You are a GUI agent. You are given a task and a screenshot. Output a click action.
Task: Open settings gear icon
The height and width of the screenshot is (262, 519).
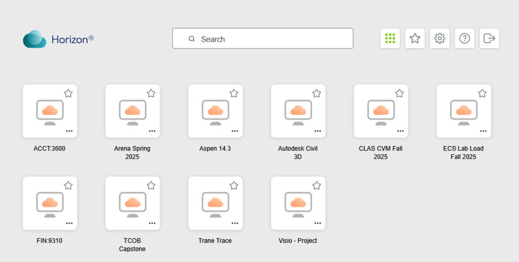(x=439, y=39)
